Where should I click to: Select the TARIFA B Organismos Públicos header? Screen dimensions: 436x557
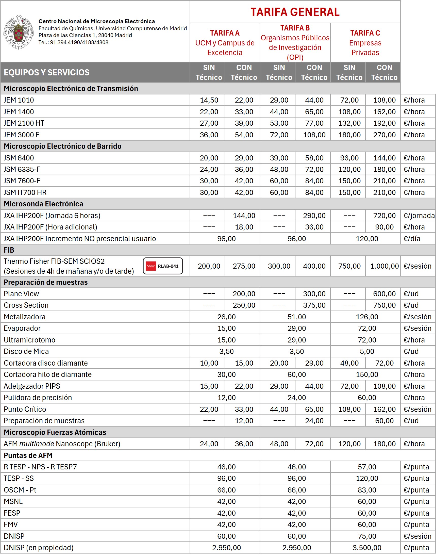pyautogui.click(x=295, y=43)
